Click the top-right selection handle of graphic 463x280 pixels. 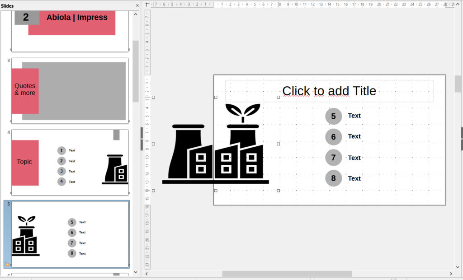[x=278, y=97]
